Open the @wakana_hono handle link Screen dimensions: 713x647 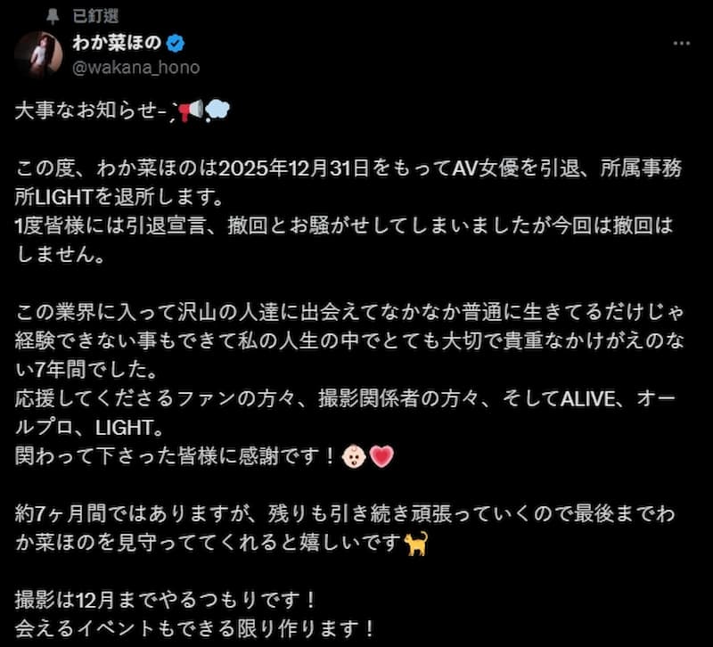coord(136,68)
